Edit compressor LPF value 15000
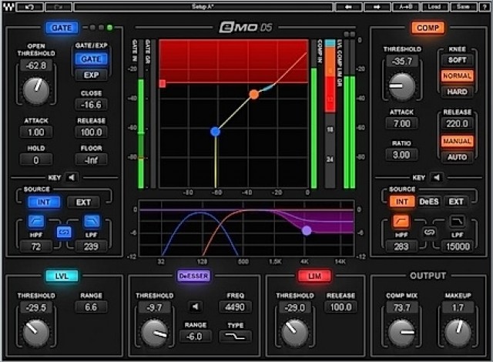The image size is (493, 362). click(x=458, y=246)
